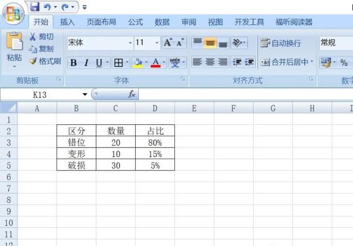
Task: Set bottom vertical alignment
Action: point(223,42)
